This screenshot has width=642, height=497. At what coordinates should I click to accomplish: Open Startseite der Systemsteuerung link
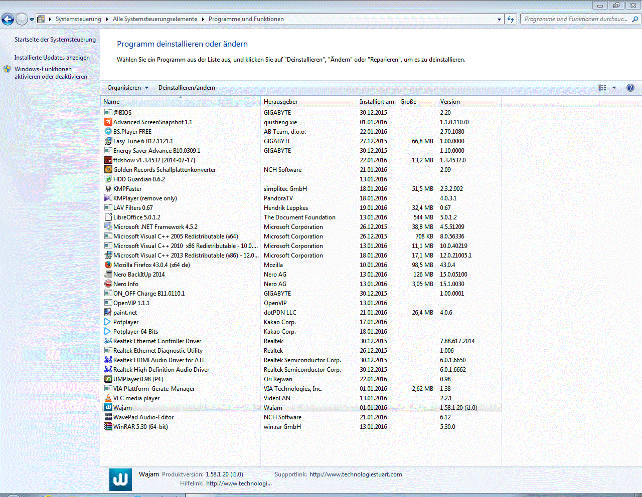[55, 40]
